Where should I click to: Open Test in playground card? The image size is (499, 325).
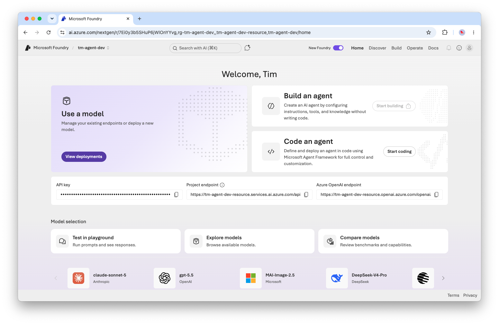(x=116, y=241)
